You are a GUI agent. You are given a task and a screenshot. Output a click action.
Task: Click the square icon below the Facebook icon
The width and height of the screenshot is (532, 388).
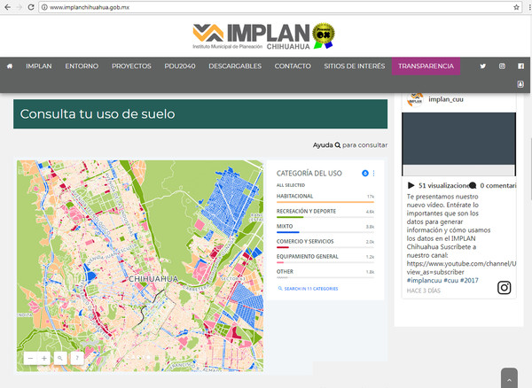point(520,84)
